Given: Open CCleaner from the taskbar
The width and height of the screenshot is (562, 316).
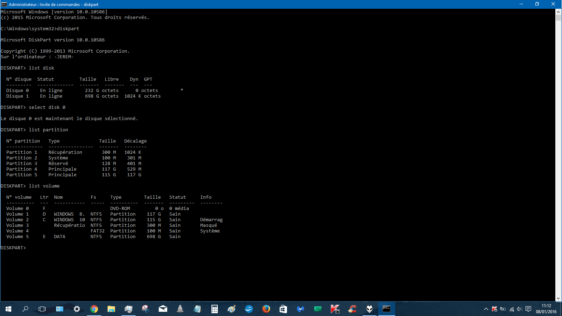Looking at the screenshot, I should point(352,309).
